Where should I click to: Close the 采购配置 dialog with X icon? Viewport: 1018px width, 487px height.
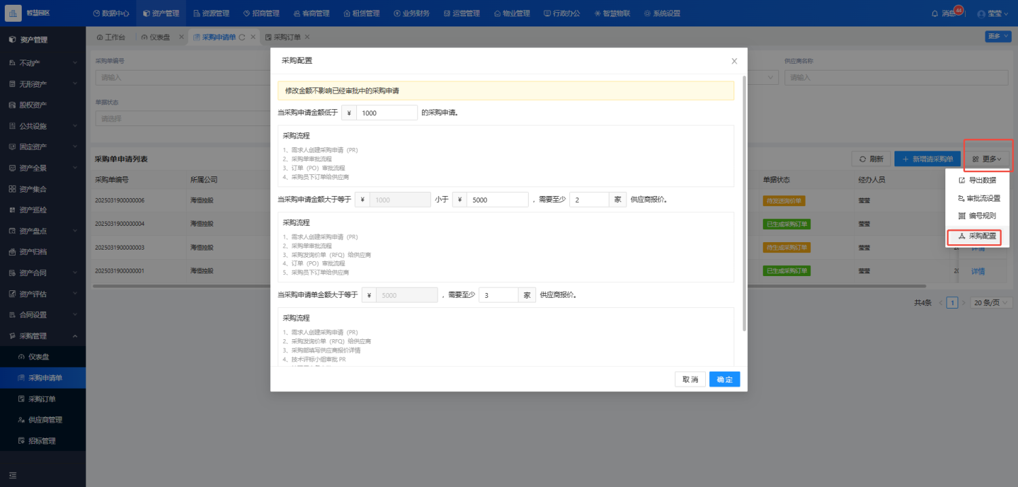[x=734, y=61]
